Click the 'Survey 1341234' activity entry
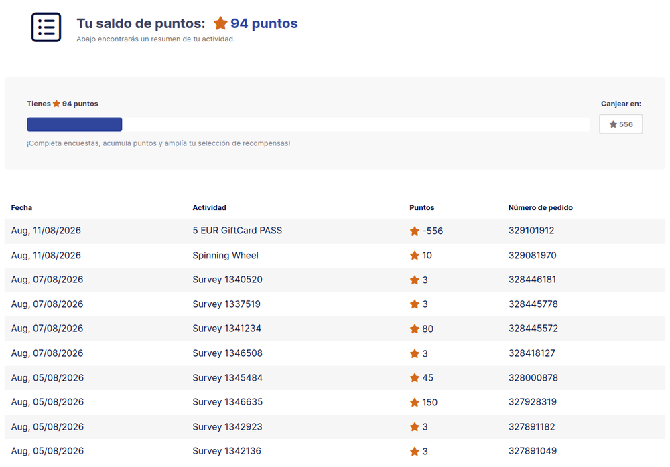 (227, 329)
